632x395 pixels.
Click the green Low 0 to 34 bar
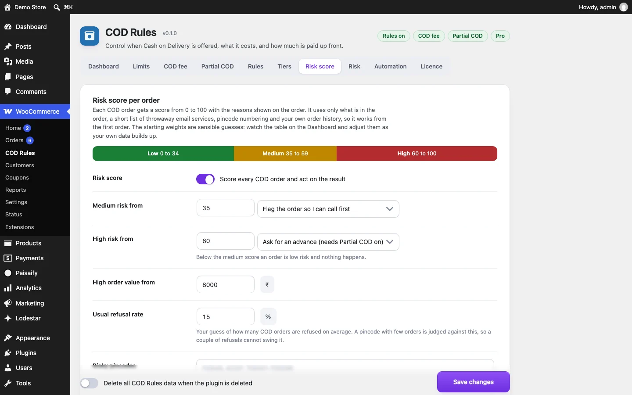click(163, 154)
